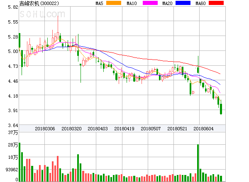Select the MA20 legend label
Image resolution: width=249 pixels, height=182 pixels.
pos(167,3)
